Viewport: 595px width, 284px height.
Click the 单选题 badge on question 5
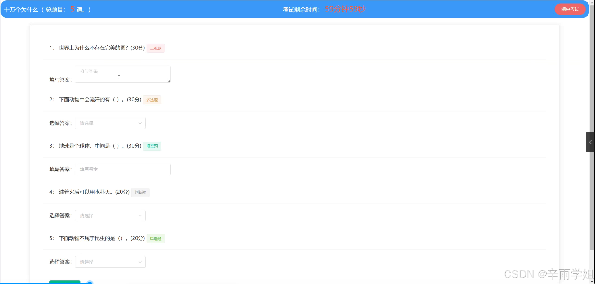[x=155, y=238]
